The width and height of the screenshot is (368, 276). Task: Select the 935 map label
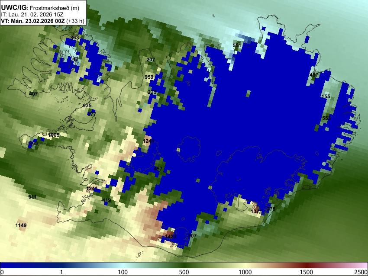coord(87,106)
